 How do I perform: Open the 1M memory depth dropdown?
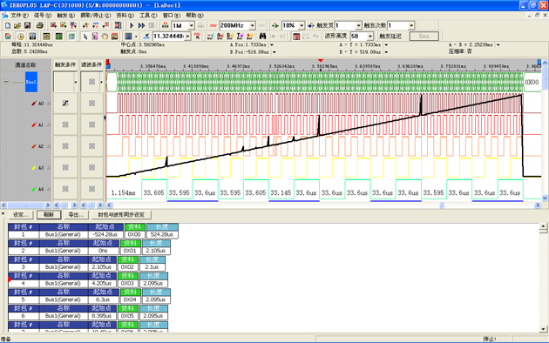192,25
